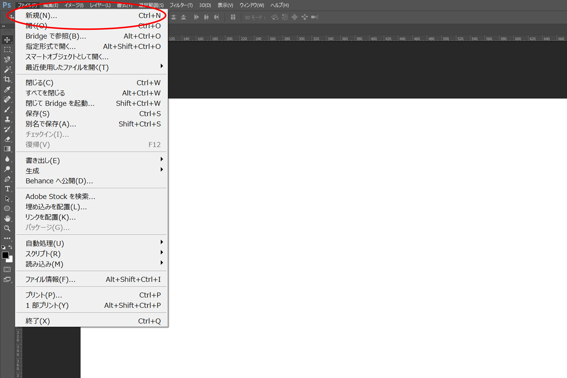Click the 3D rotate/orbit mode icon
This screenshot has width=567, height=378.
click(x=275, y=17)
